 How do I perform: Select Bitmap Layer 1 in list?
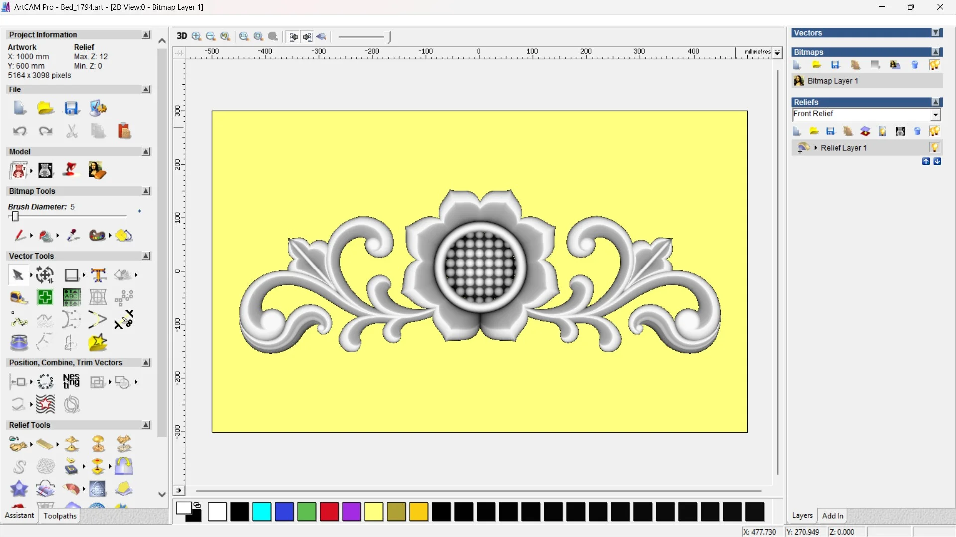point(833,81)
